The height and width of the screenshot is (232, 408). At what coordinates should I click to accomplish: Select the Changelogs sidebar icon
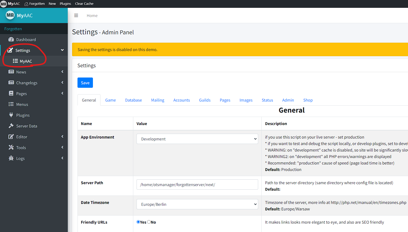tap(11, 83)
